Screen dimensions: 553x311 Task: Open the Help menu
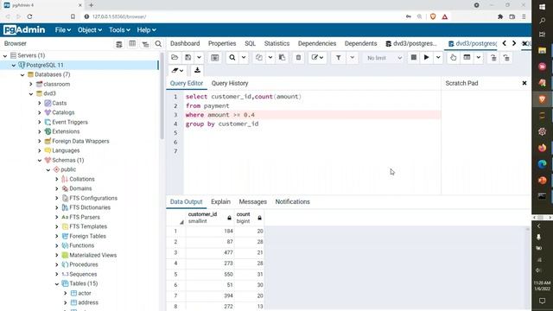[x=146, y=30]
